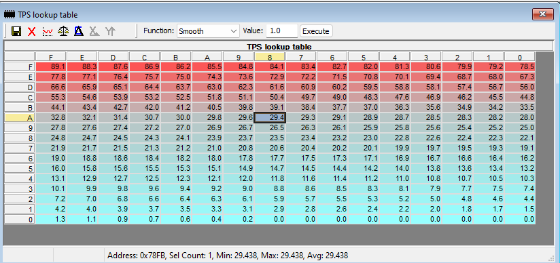Image resolution: width=560 pixels, height=263 pixels.
Task: Select the cell with value 16.0
Action: [51, 168]
